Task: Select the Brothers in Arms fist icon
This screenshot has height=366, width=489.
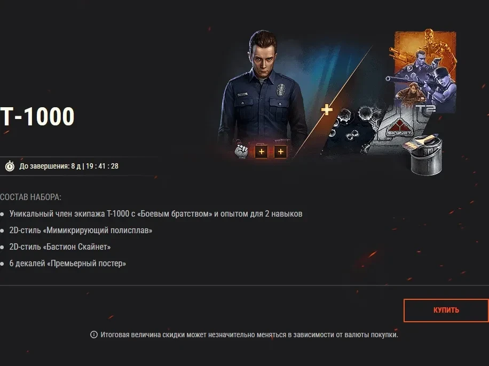Action: point(241,152)
